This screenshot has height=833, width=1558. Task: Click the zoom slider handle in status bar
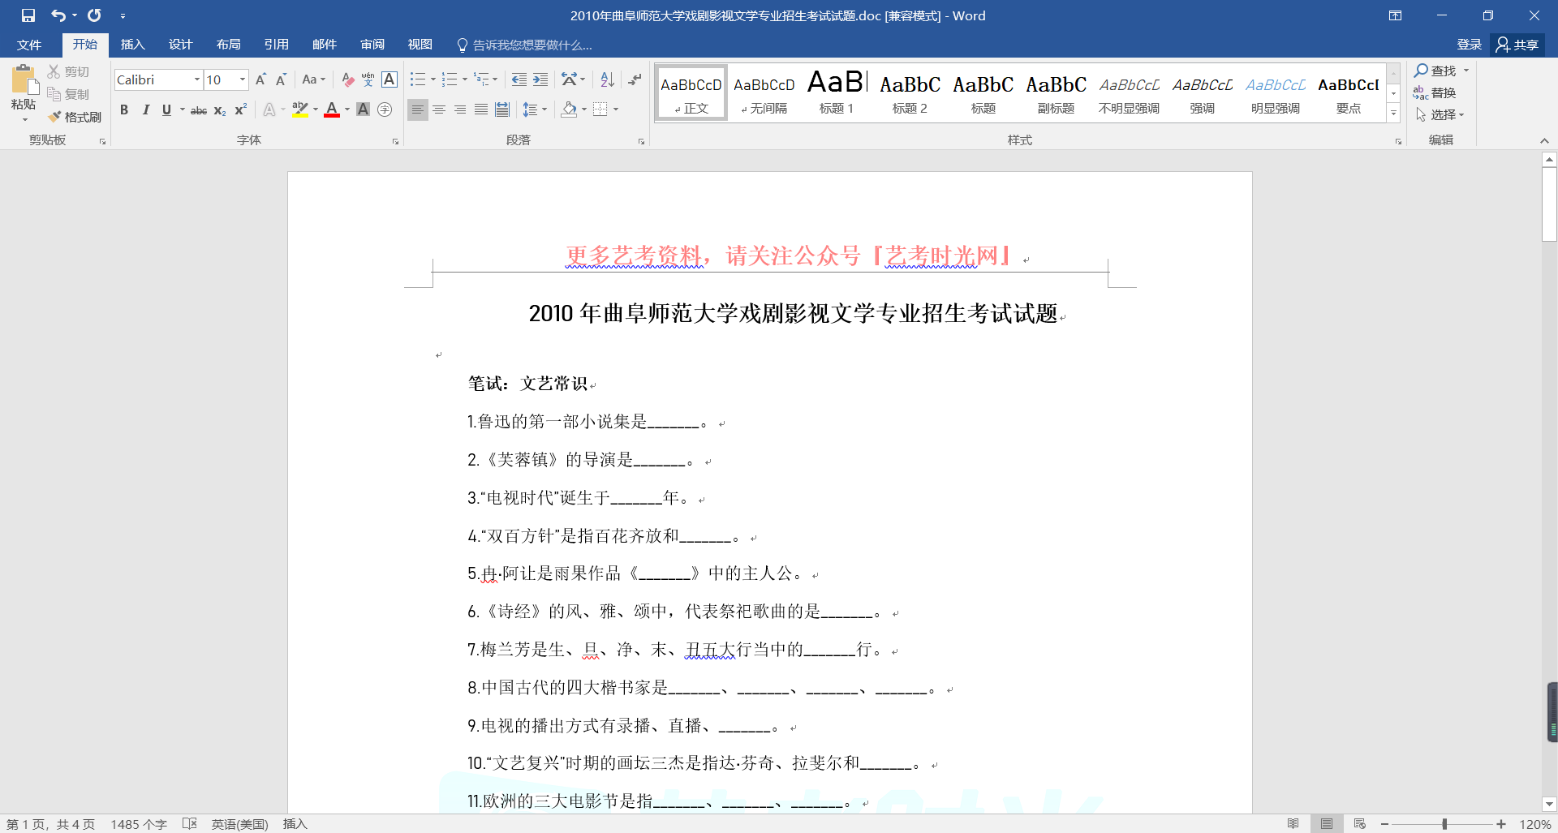click(1444, 824)
